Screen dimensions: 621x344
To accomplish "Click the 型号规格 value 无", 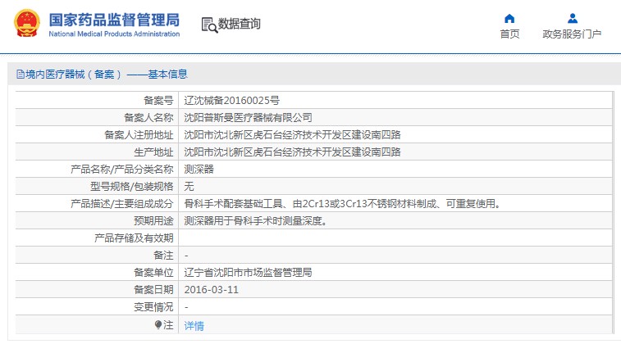I will (x=189, y=186).
